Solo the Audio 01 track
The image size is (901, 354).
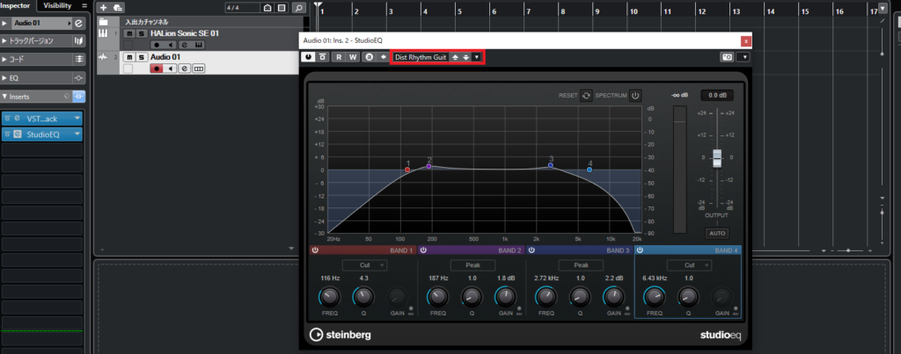tap(140, 57)
